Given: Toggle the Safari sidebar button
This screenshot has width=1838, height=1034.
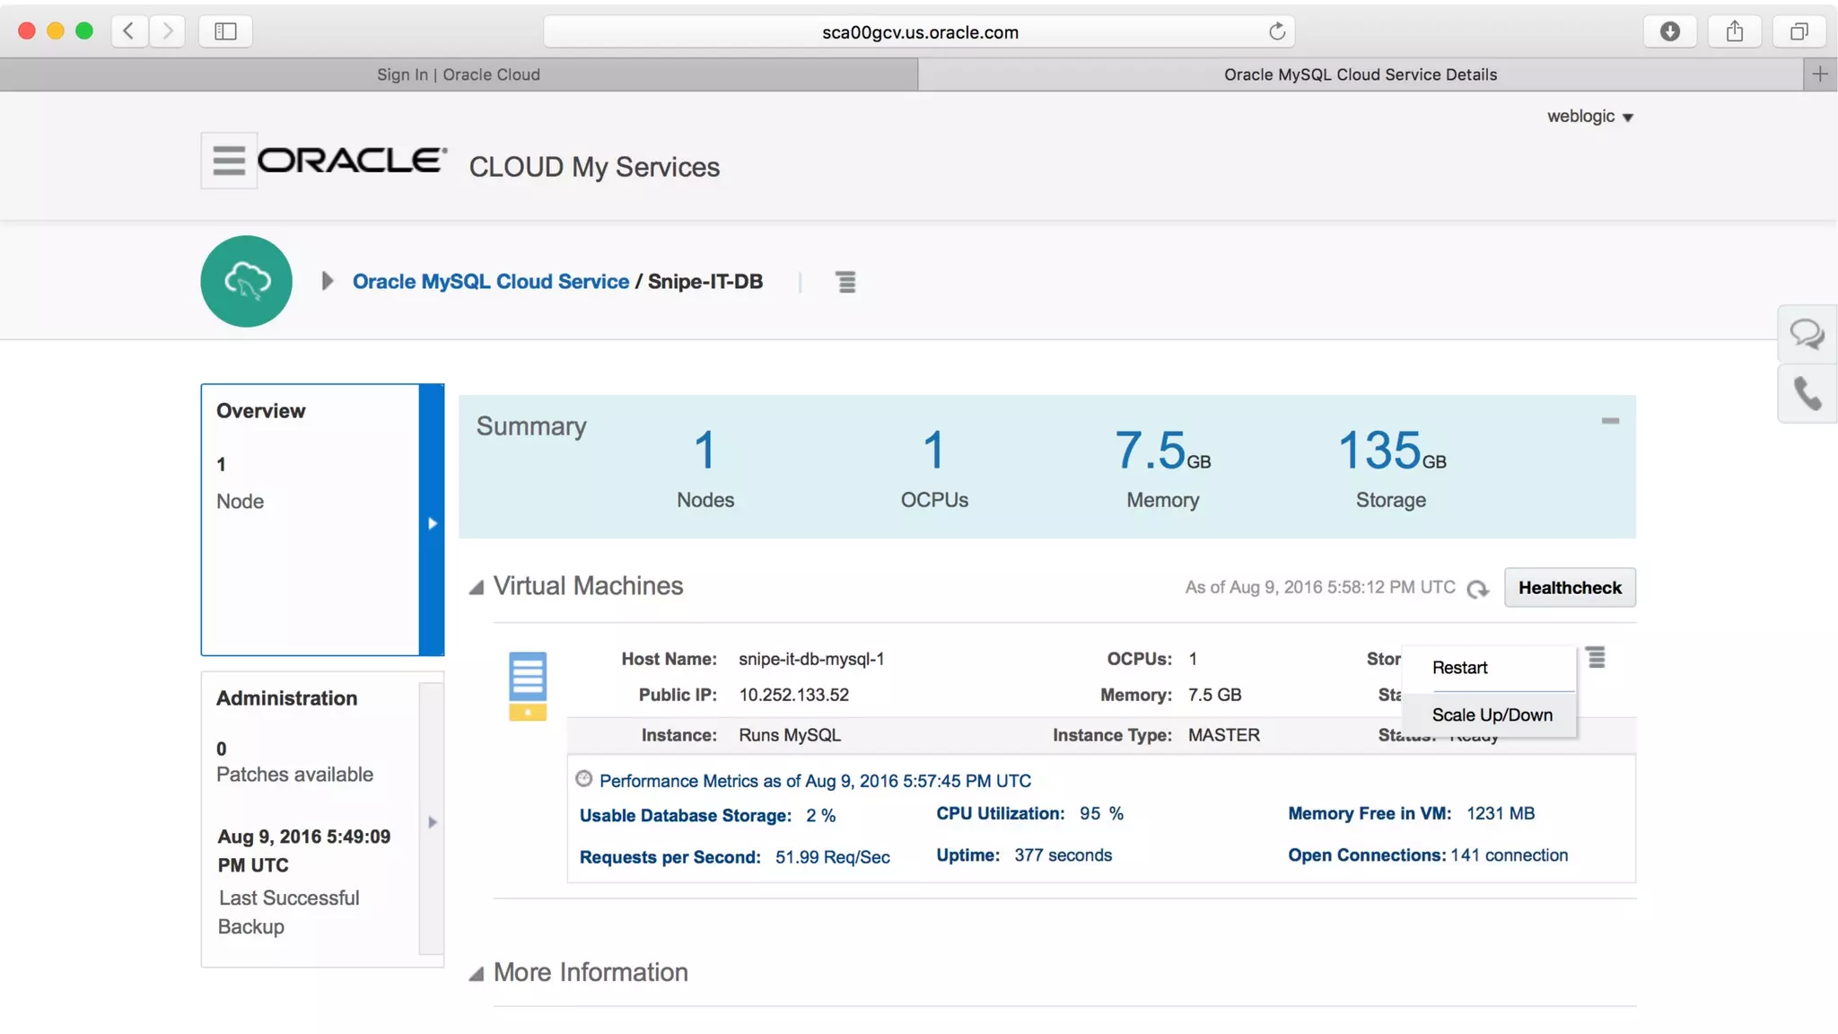Looking at the screenshot, I should pyautogui.click(x=225, y=31).
